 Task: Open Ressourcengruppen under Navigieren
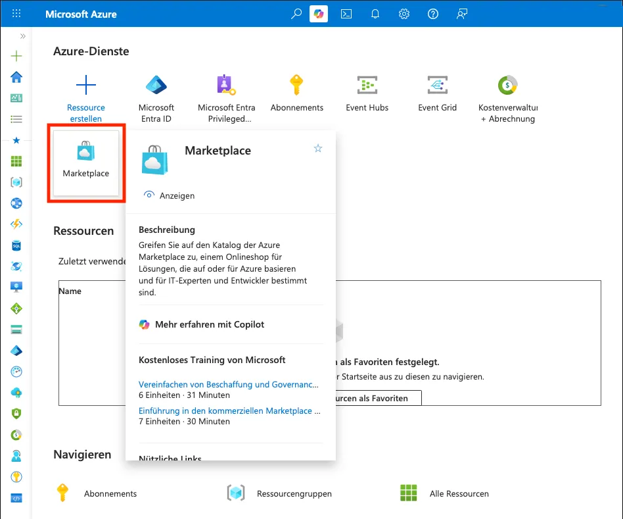279,493
